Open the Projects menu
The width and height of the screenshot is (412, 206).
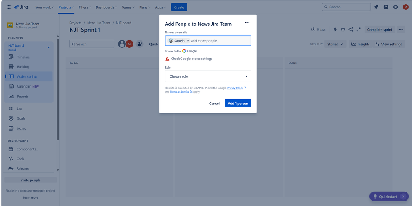point(66,7)
